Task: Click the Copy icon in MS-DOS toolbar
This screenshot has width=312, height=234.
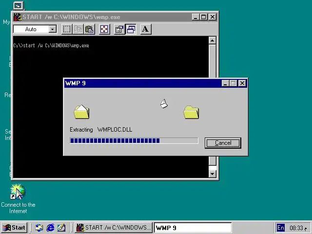Action: click(78, 29)
